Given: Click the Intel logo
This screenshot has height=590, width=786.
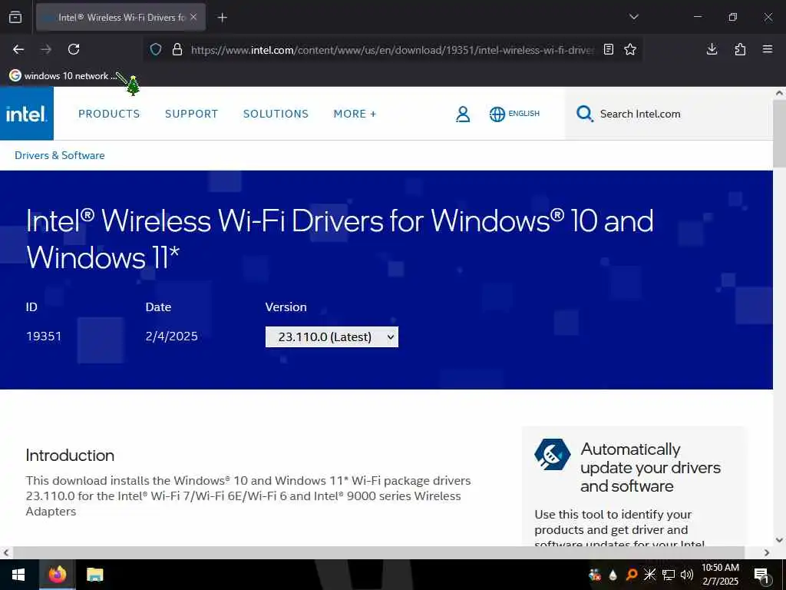Looking at the screenshot, I should (x=27, y=114).
